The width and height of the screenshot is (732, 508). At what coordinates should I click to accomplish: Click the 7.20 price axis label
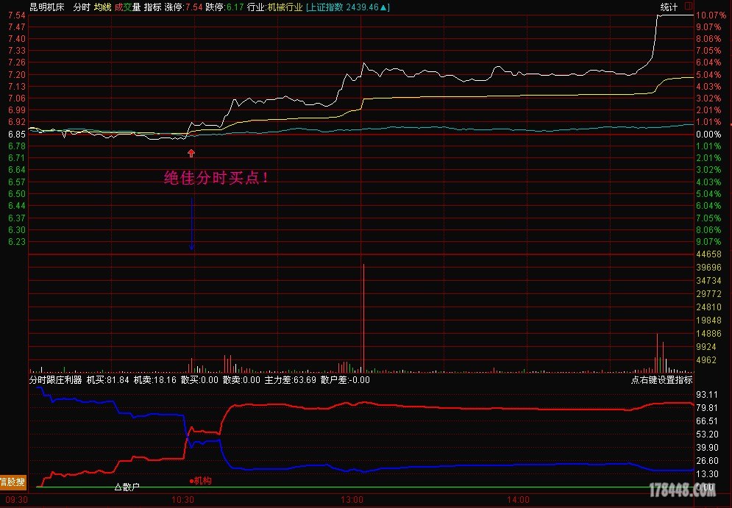pyautogui.click(x=17, y=75)
